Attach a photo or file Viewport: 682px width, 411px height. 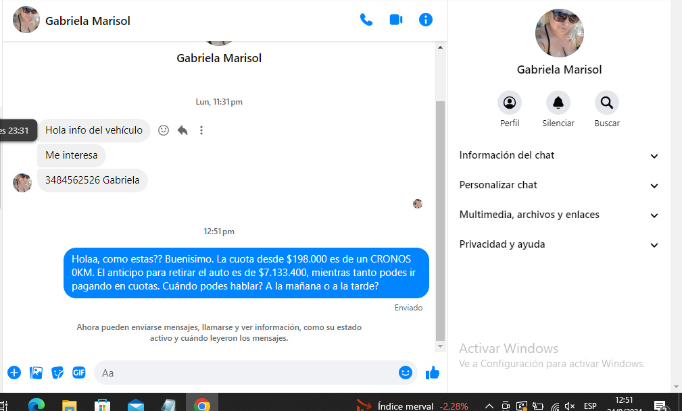36,373
